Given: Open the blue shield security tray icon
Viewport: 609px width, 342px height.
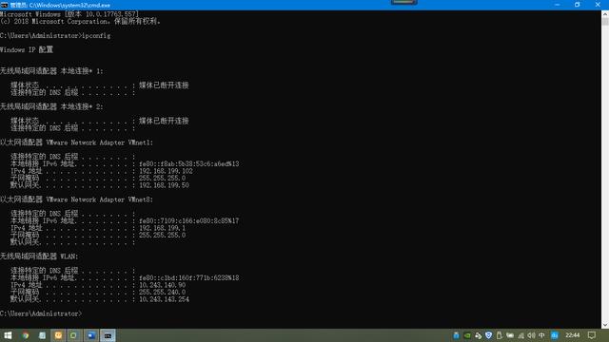Looking at the screenshot, I should [x=488, y=335].
